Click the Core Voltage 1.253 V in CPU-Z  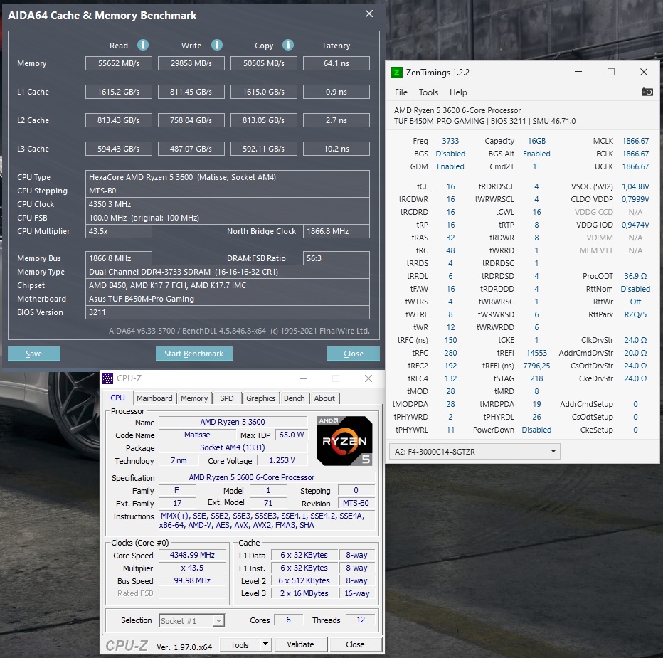(x=282, y=460)
